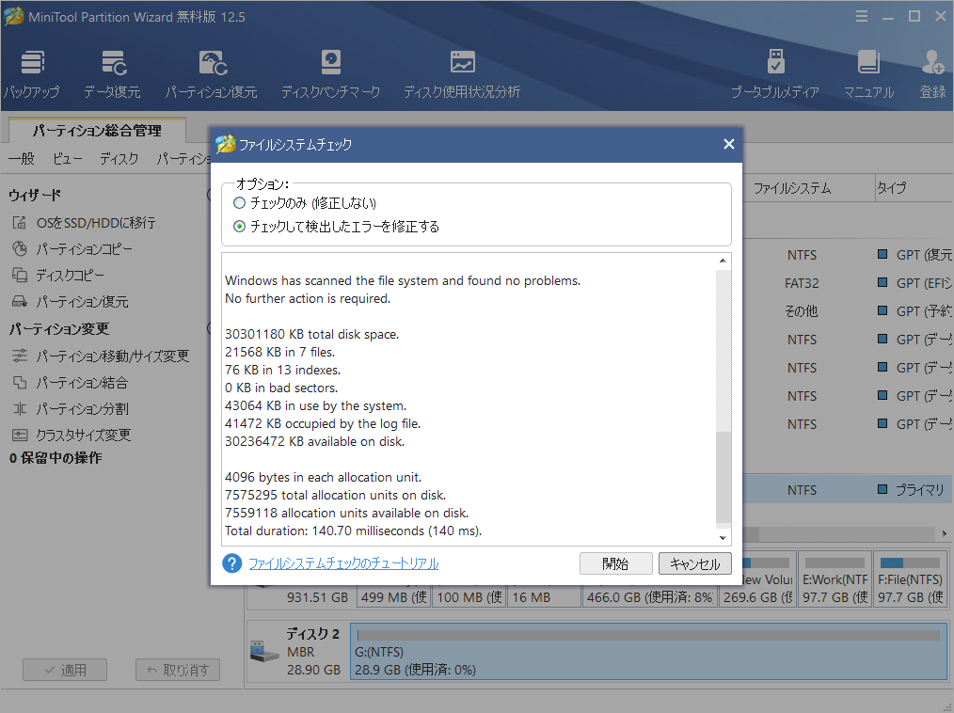Select the G:(NTFS) partition bar on Disk 2
954x713 pixels.
(648, 651)
